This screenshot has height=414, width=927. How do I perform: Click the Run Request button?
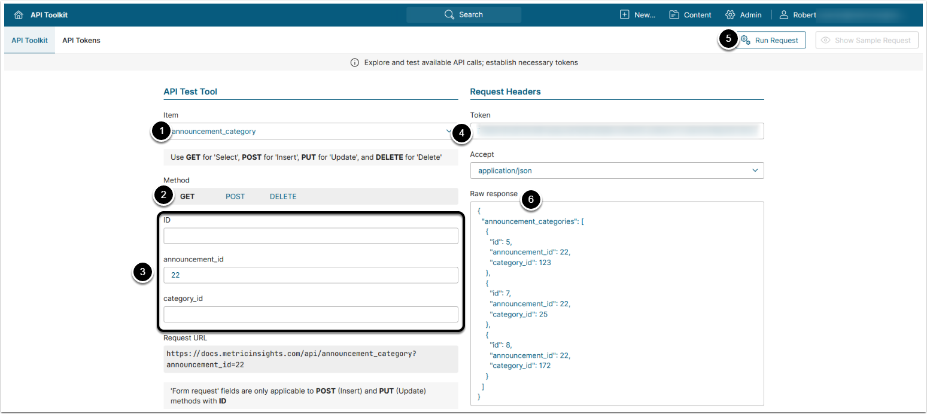pyautogui.click(x=770, y=40)
